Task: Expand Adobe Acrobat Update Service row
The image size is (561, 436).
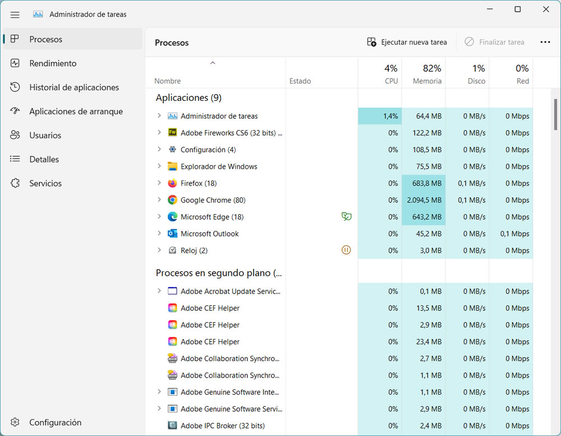Action: point(159,290)
